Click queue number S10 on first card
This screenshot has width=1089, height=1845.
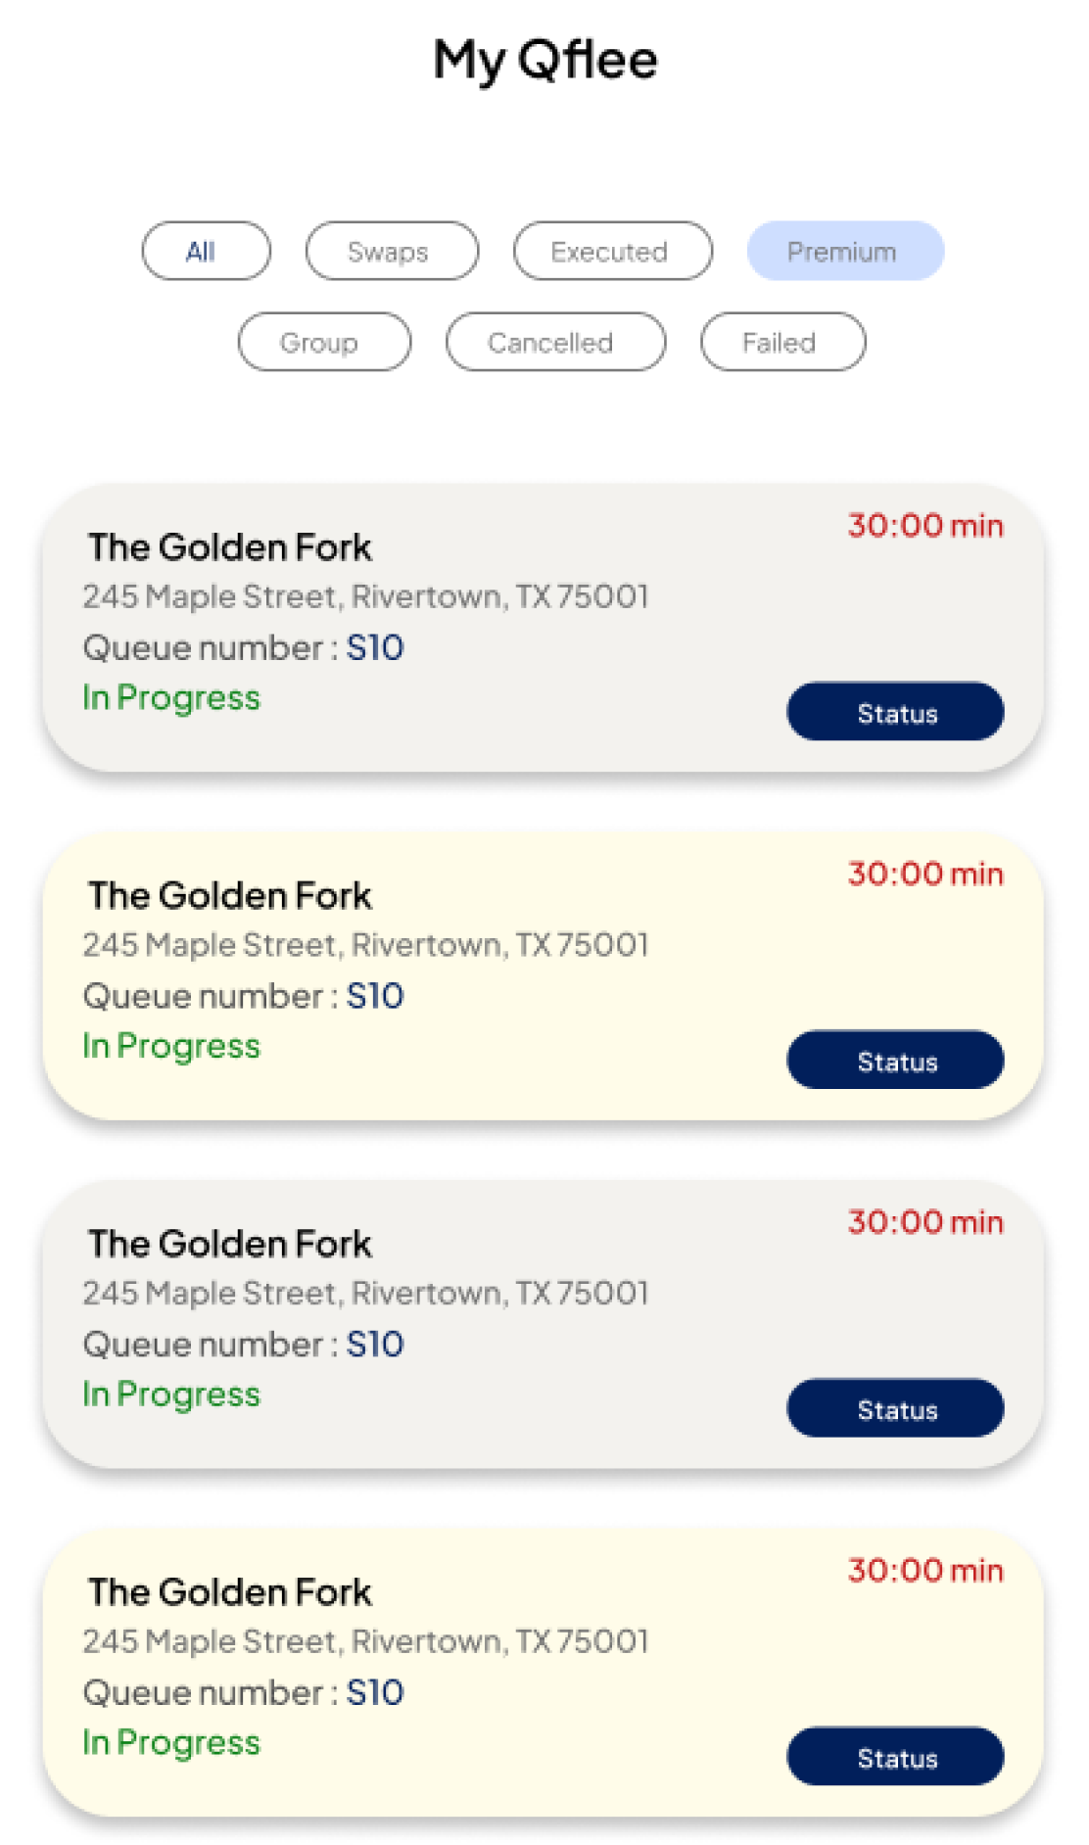click(x=374, y=648)
